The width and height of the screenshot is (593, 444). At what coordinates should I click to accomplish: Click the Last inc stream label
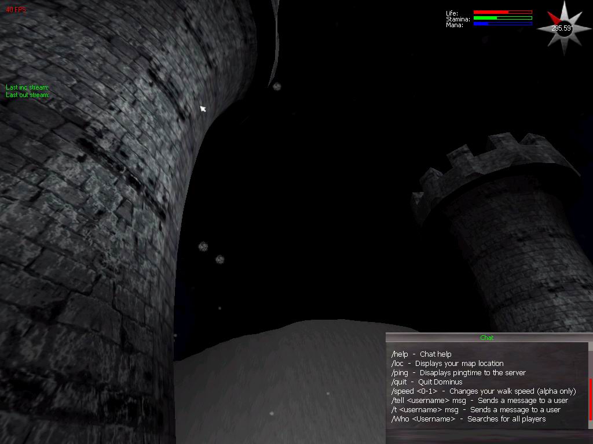[27, 87]
